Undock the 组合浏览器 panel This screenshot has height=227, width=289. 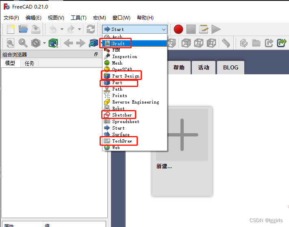96,54
